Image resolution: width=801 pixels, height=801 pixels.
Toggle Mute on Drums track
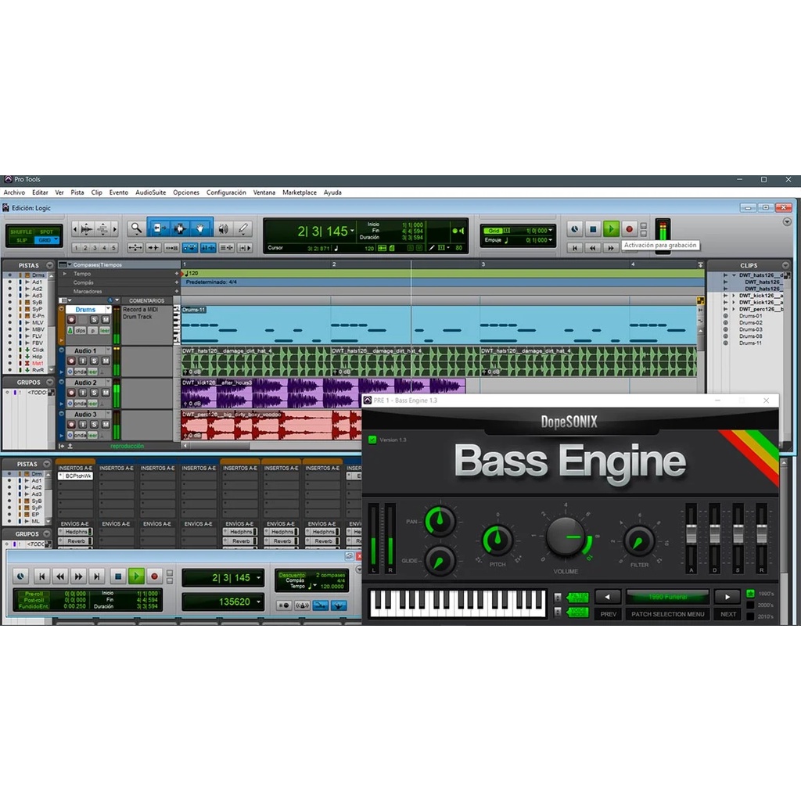[106, 320]
